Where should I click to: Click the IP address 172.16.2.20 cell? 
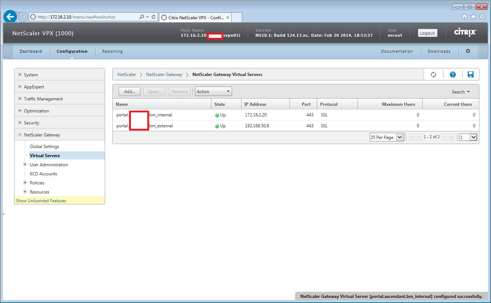[256, 115]
